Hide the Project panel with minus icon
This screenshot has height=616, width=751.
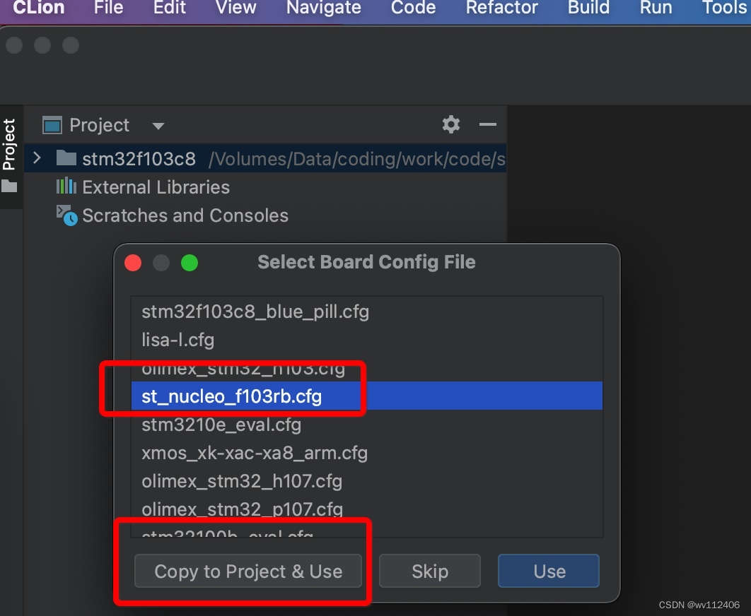tap(487, 124)
